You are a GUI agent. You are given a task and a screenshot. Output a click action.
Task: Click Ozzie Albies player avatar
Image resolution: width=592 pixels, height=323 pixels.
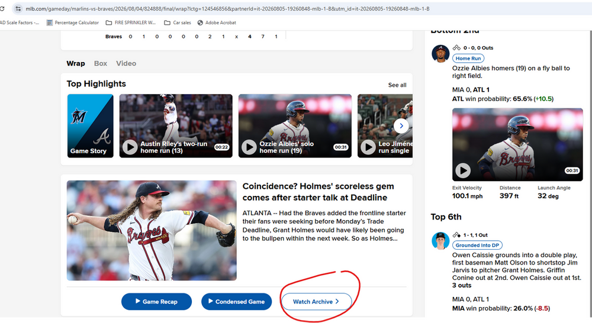coord(440,53)
